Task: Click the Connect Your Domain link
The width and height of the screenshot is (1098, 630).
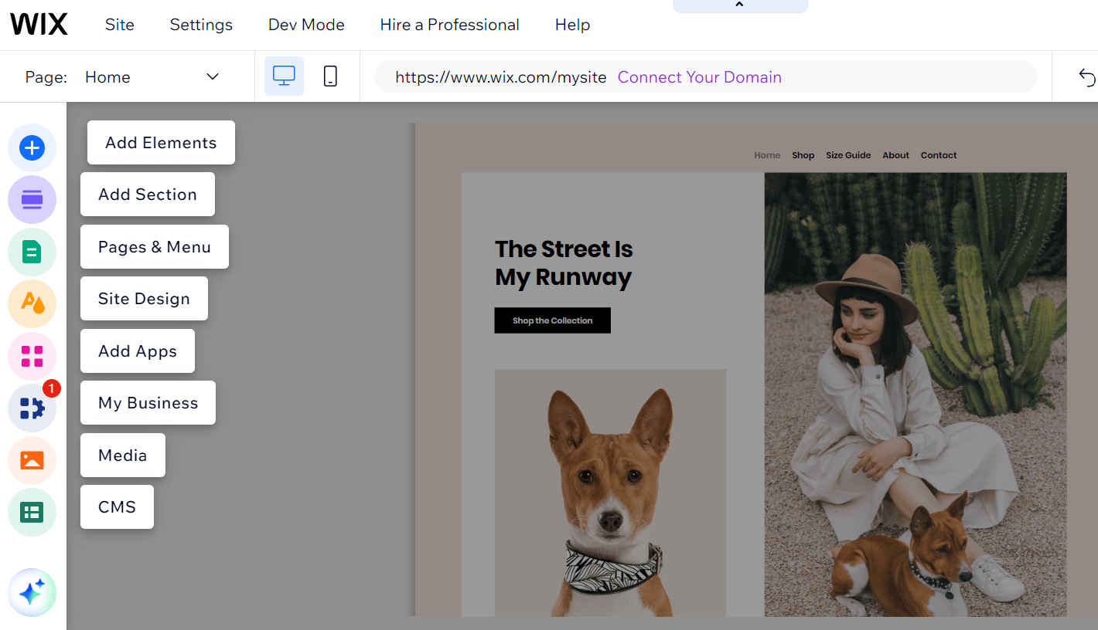Action: click(x=699, y=77)
